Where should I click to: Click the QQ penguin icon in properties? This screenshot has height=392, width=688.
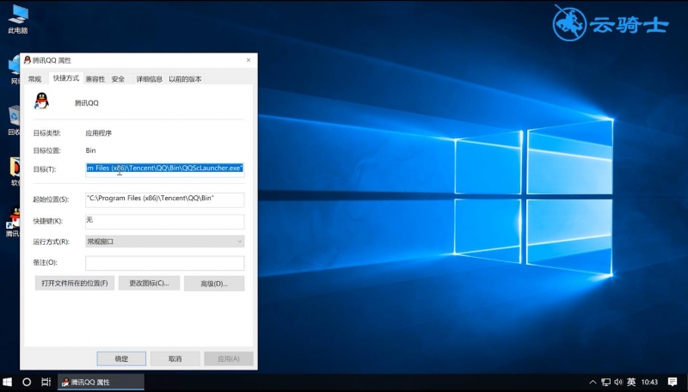[41, 101]
